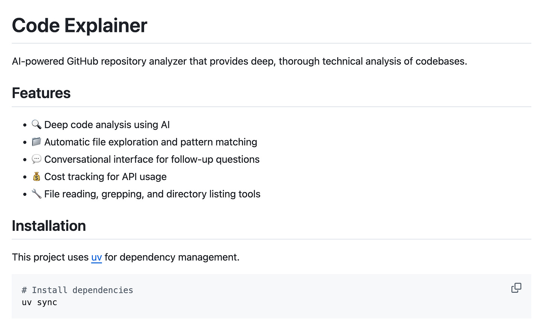This screenshot has height=336, width=548.
Task: Click the Features section heading
Action: click(41, 93)
